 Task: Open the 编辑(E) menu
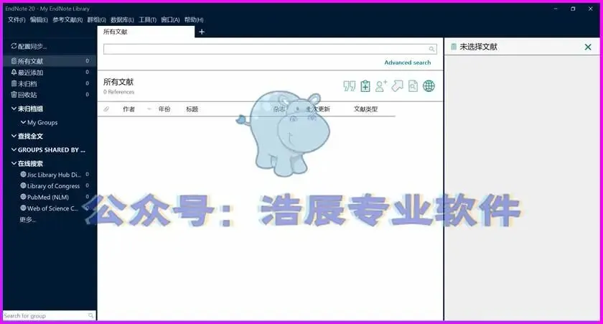39,19
